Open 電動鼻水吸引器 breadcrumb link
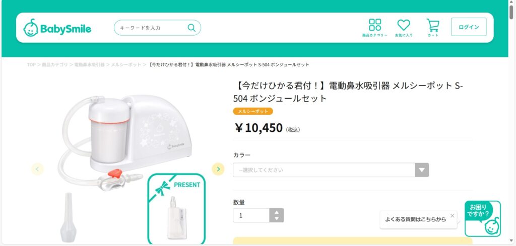Viewport: 516px width, 246px height. 90,65
